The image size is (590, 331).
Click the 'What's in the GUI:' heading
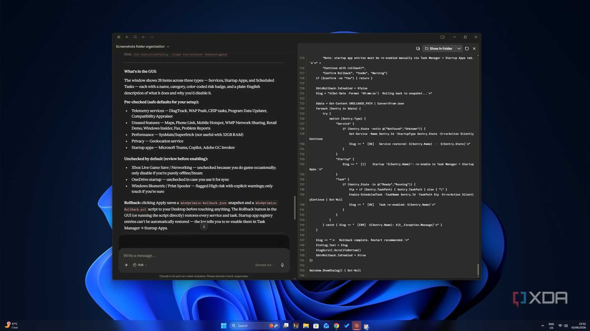coord(140,71)
